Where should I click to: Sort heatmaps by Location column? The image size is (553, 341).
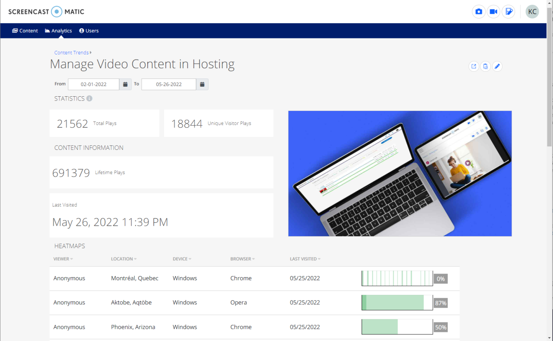(x=124, y=259)
